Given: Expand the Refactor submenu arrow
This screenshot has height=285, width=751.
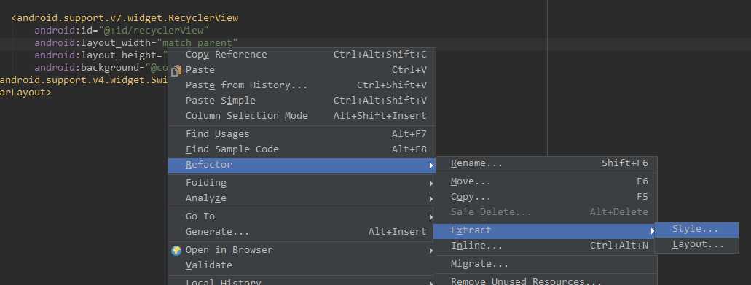Looking at the screenshot, I should coord(431,165).
